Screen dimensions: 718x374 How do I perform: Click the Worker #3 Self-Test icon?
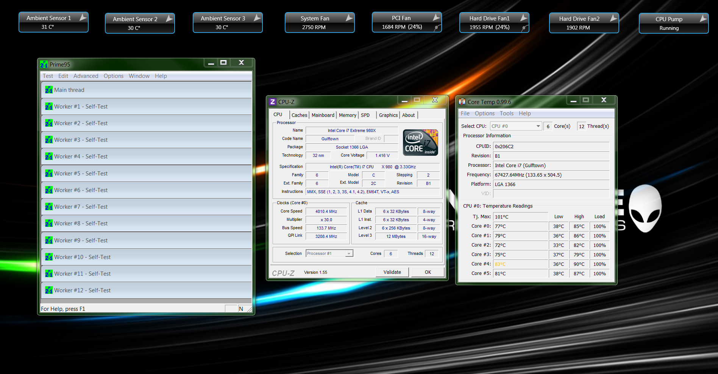pos(49,140)
